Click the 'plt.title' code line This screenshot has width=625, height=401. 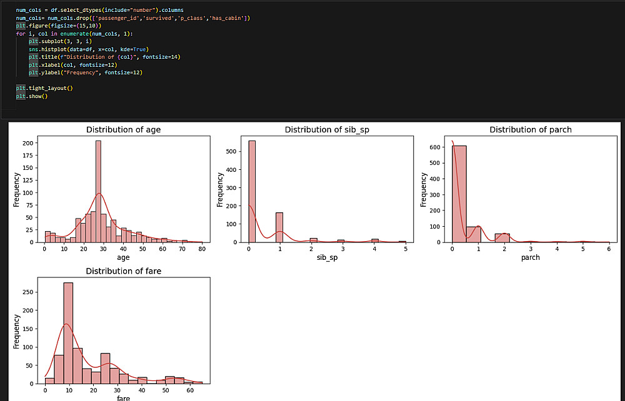[x=104, y=57]
